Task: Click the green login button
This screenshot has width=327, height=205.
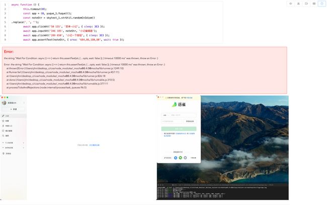Action: [179, 128]
